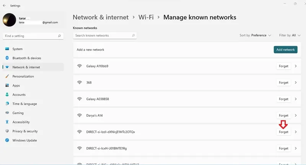This screenshot has height=165, width=306.
Task: Click the Privacy & security shield icon
Action: [x=7, y=131]
